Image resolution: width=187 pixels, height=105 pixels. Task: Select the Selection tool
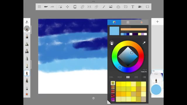(60, 7)
